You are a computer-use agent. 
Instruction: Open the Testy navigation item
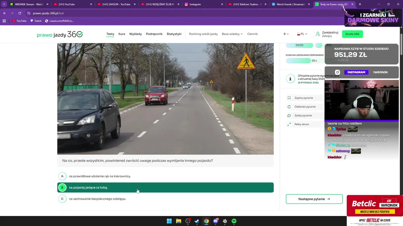coord(110,34)
